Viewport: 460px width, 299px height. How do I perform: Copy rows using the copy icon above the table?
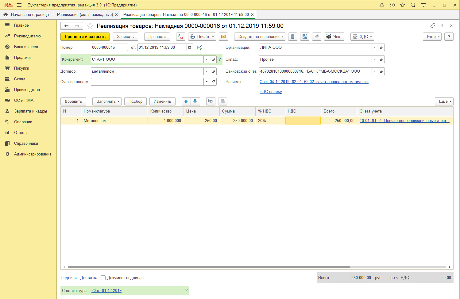(x=211, y=101)
